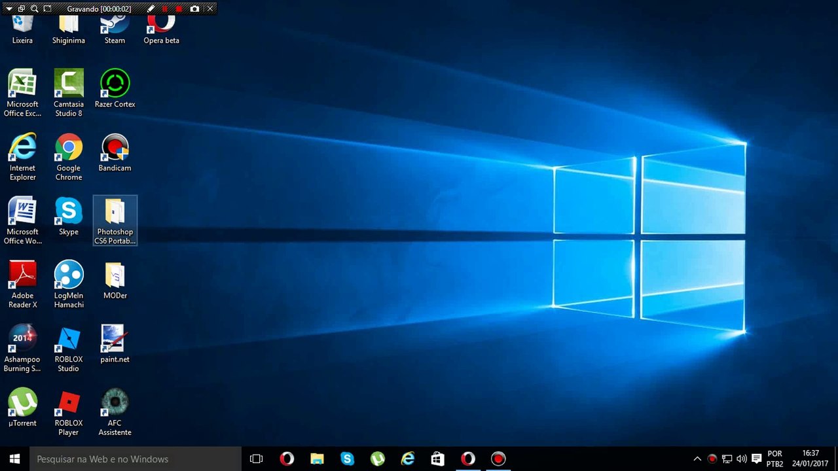The image size is (838, 471).
Task: Open Skype from the taskbar
Action: (347, 459)
